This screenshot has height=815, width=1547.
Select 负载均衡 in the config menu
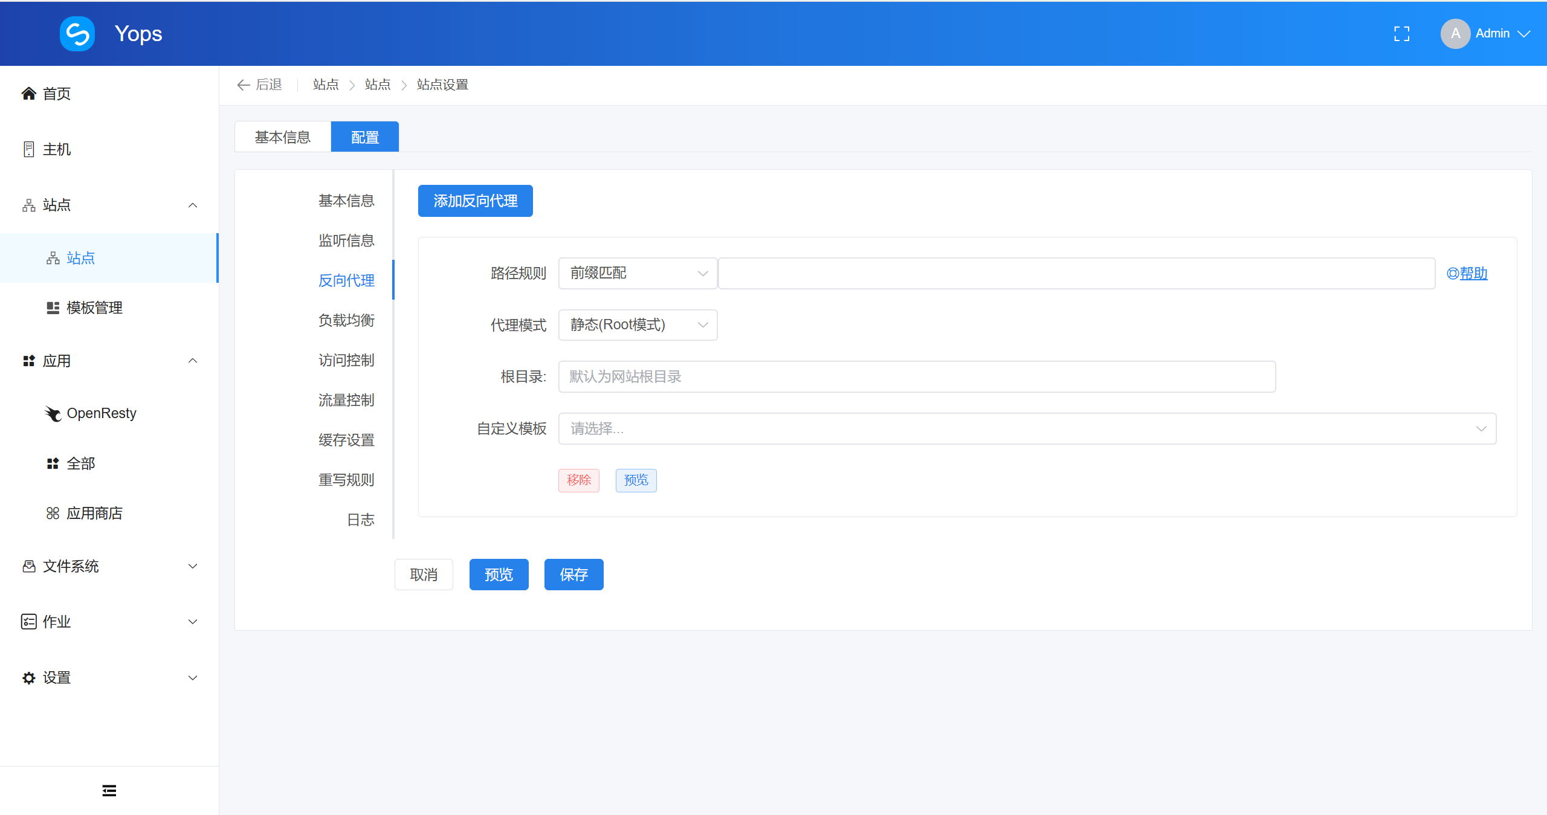346,320
